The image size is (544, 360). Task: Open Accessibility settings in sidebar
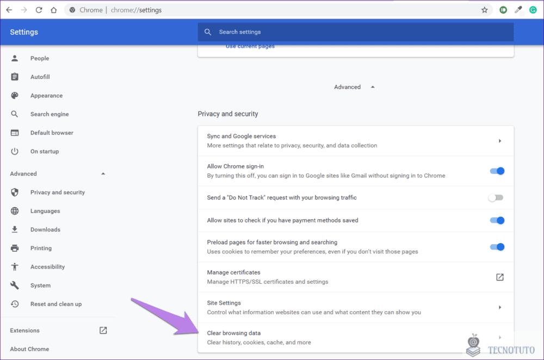pyautogui.click(x=47, y=266)
